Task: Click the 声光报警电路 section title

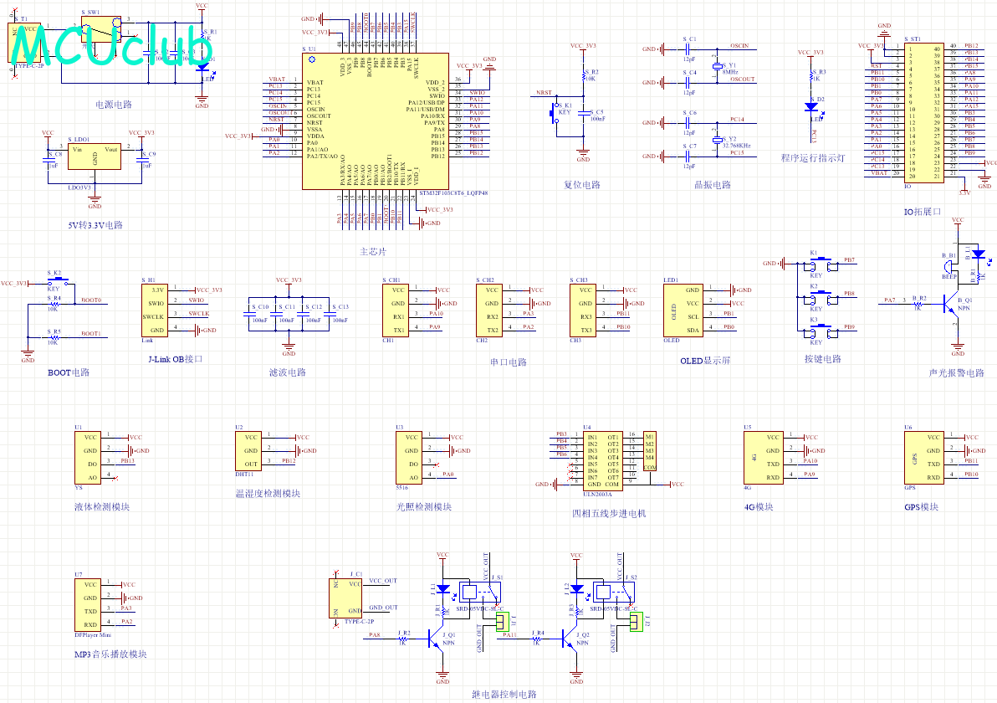Action: point(956,372)
